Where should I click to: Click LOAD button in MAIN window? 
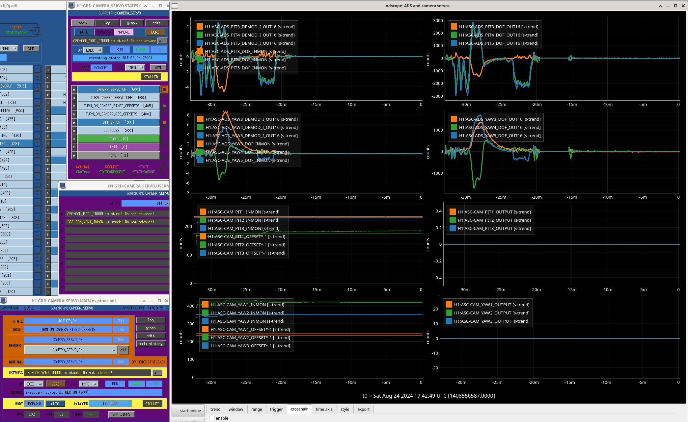[55, 384]
